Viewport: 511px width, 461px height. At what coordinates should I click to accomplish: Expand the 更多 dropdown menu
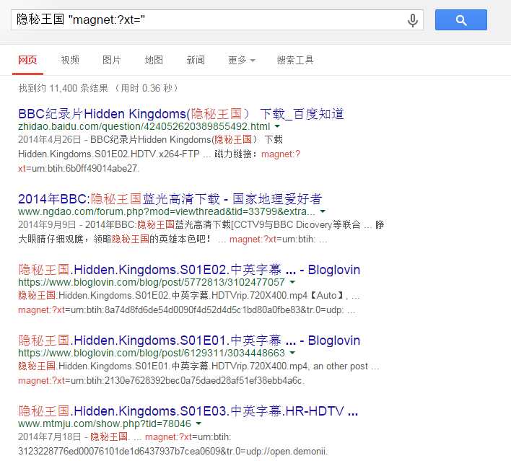tap(242, 60)
